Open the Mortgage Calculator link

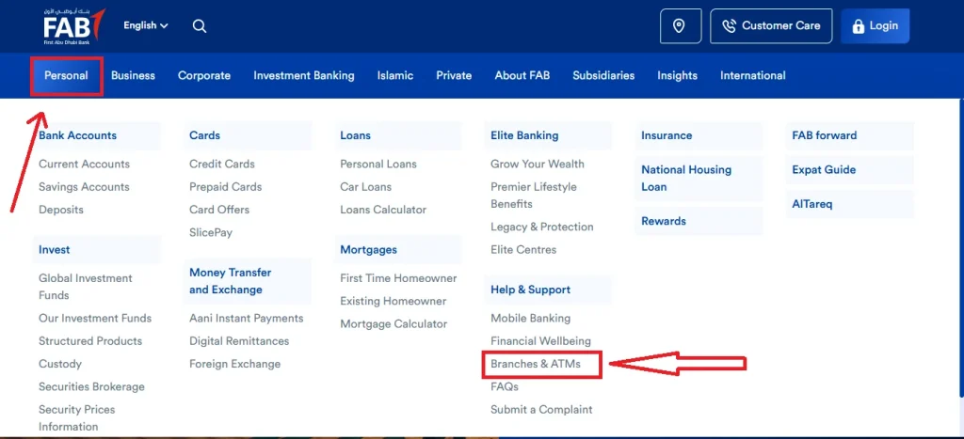[x=394, y=323]
